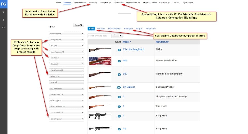Expand the Ammo menu
The width and height of the screenshot is (248, 134).
93,3
